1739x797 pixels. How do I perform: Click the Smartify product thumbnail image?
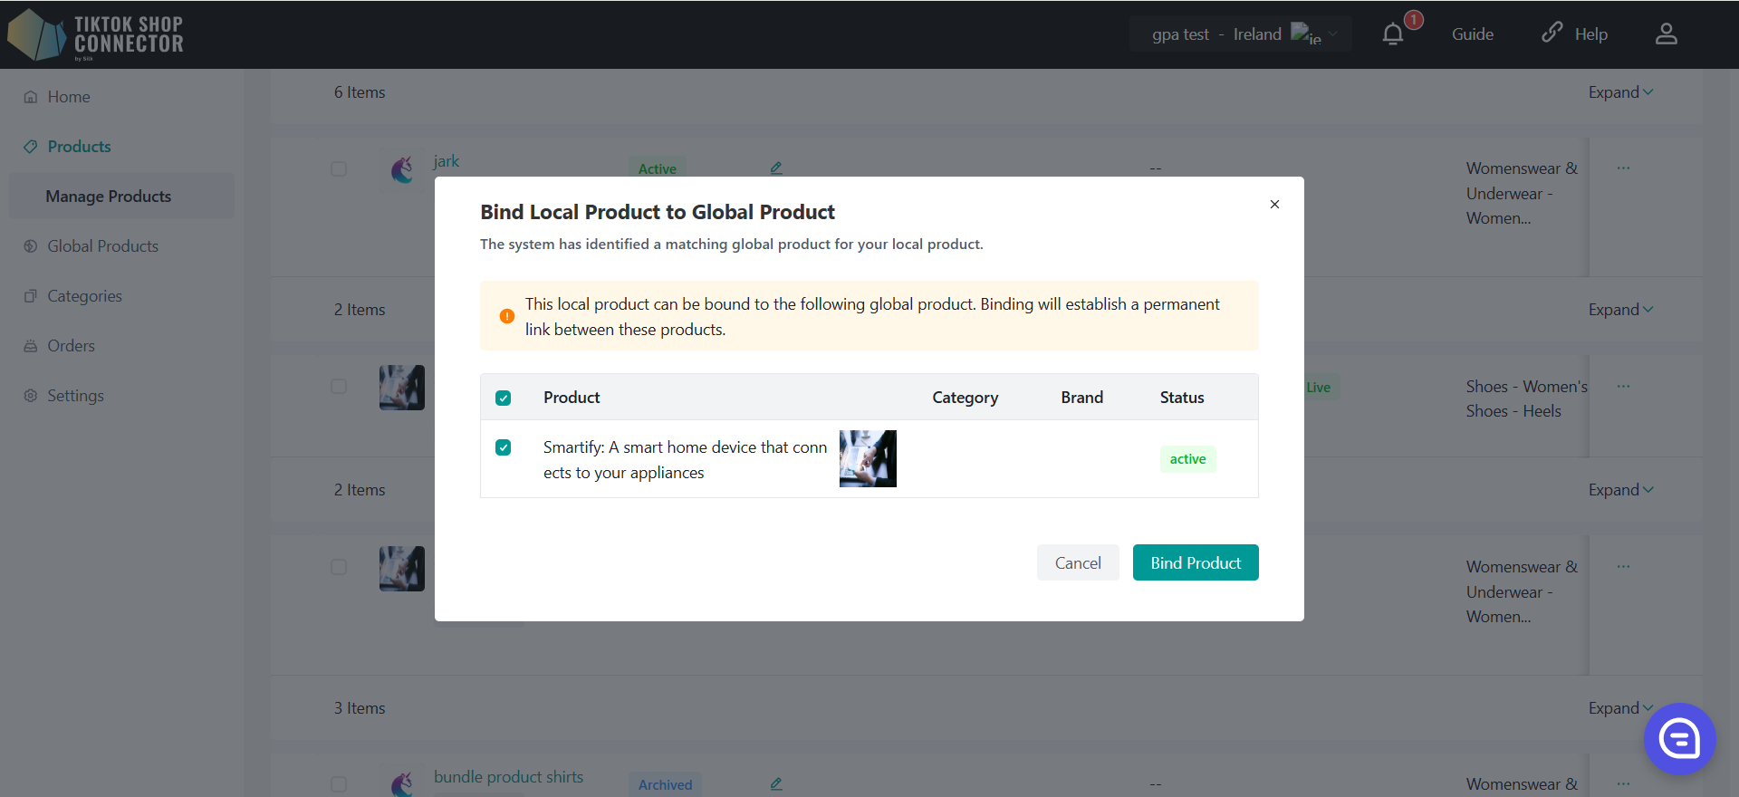[868, 459]
